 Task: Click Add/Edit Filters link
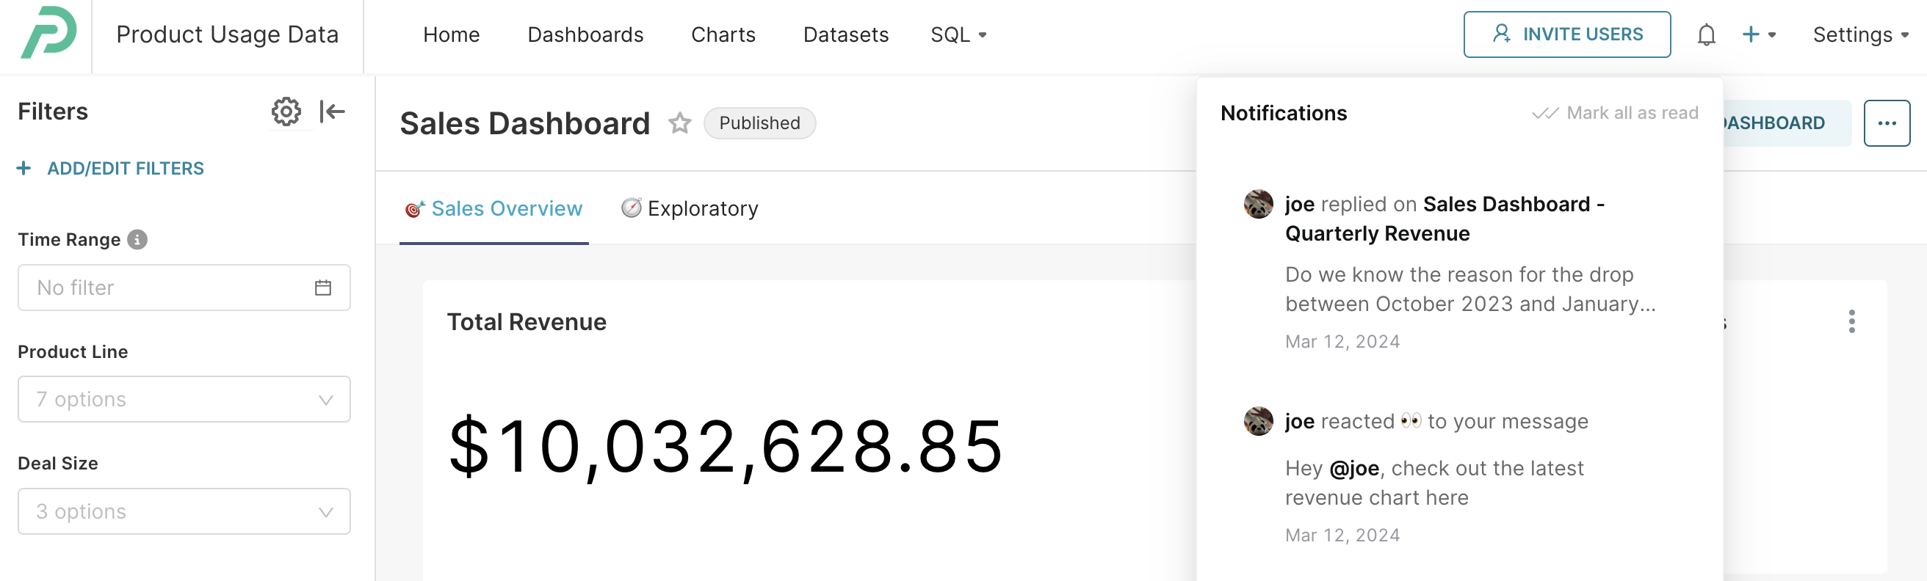[111, 168]
